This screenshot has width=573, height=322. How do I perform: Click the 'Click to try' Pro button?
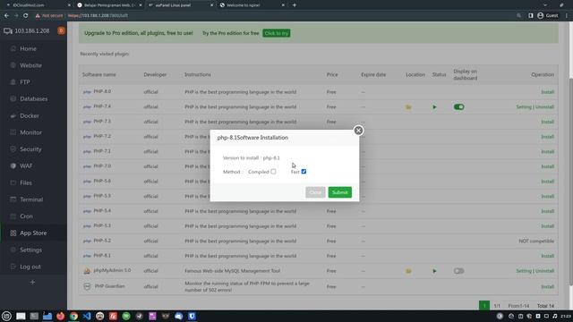tap(277, 33)
